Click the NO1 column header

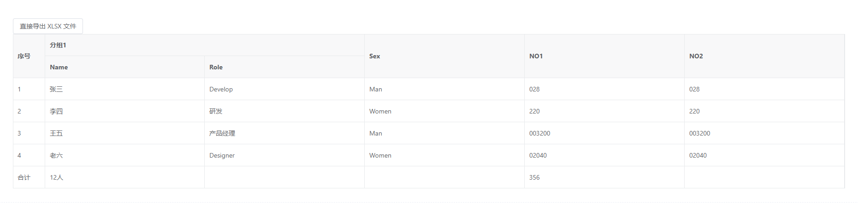pyautogui.click(x=536, y=56)
